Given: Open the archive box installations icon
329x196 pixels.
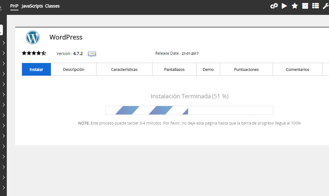Looking at the screenshot, I should [x=305, y=6].
